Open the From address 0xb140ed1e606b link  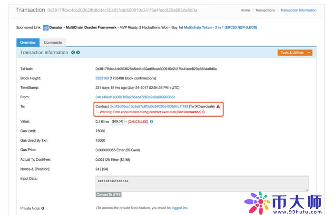(x=135, y=97)
